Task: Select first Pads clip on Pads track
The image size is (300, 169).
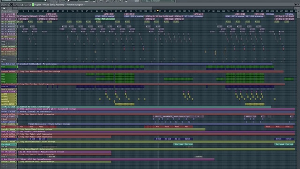Action: click(23, 127)
